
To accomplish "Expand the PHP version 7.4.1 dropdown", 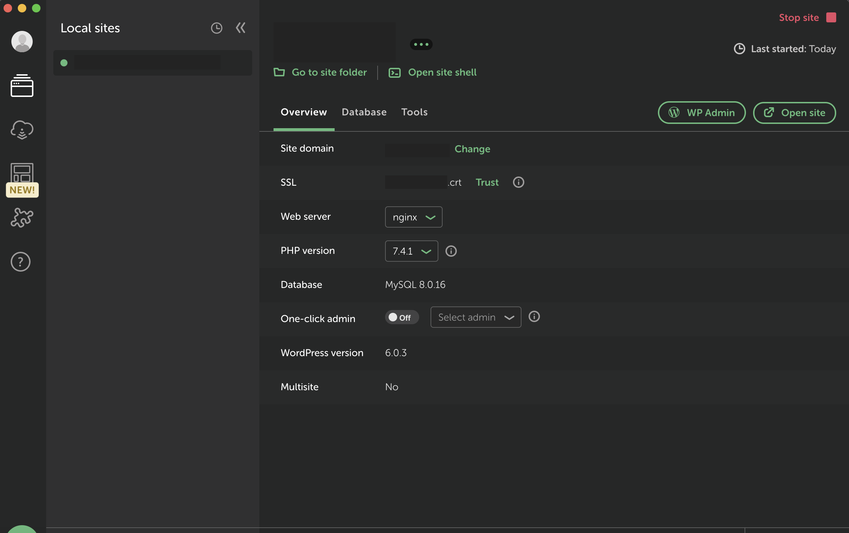I will point(412,251).
